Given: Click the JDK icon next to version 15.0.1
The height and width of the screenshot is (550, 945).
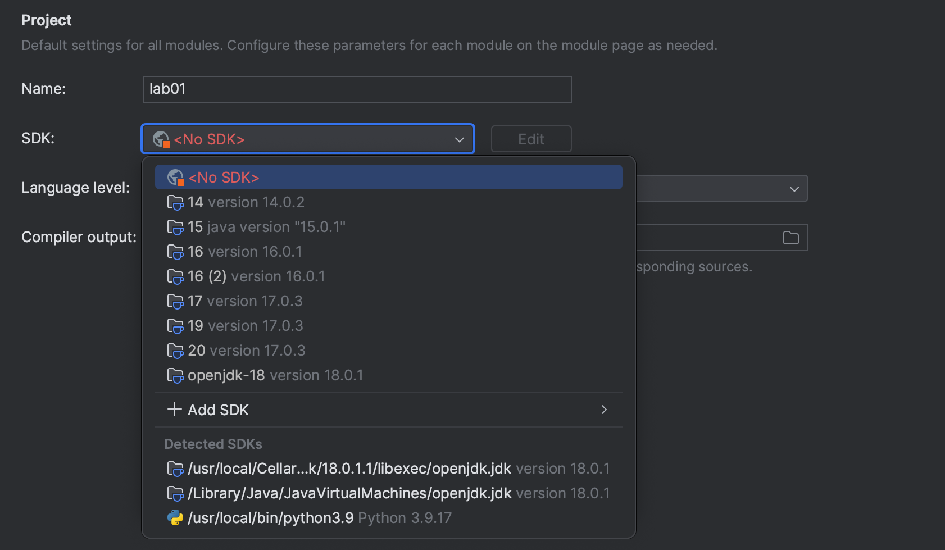Looking at the screenshot, I should point(175,227).
